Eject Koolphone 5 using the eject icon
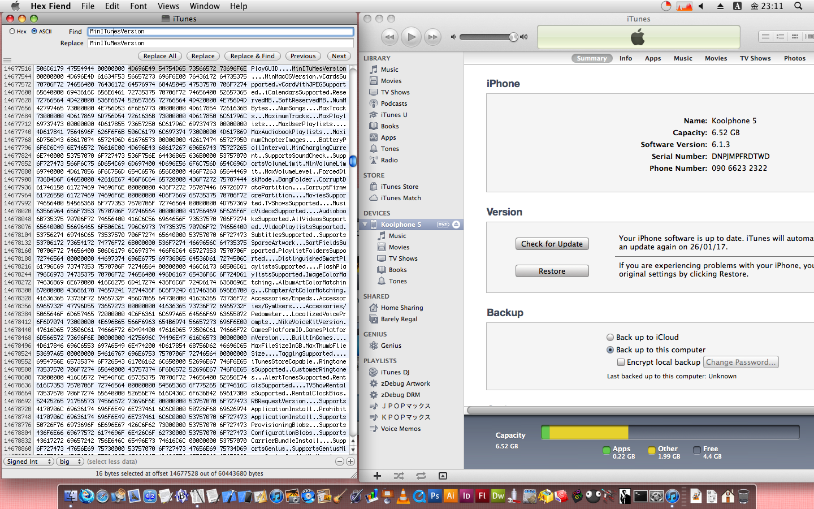The height and width of the screenshot is (509, 814). pyautogui.click(x=456, y=225)
